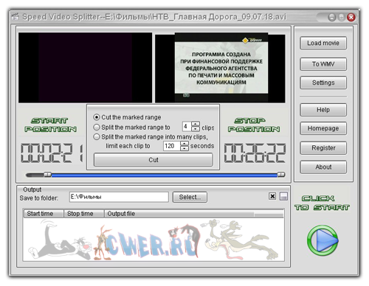Click the save list icon beside X
369x286 pixels.
[x=283, y=196]
